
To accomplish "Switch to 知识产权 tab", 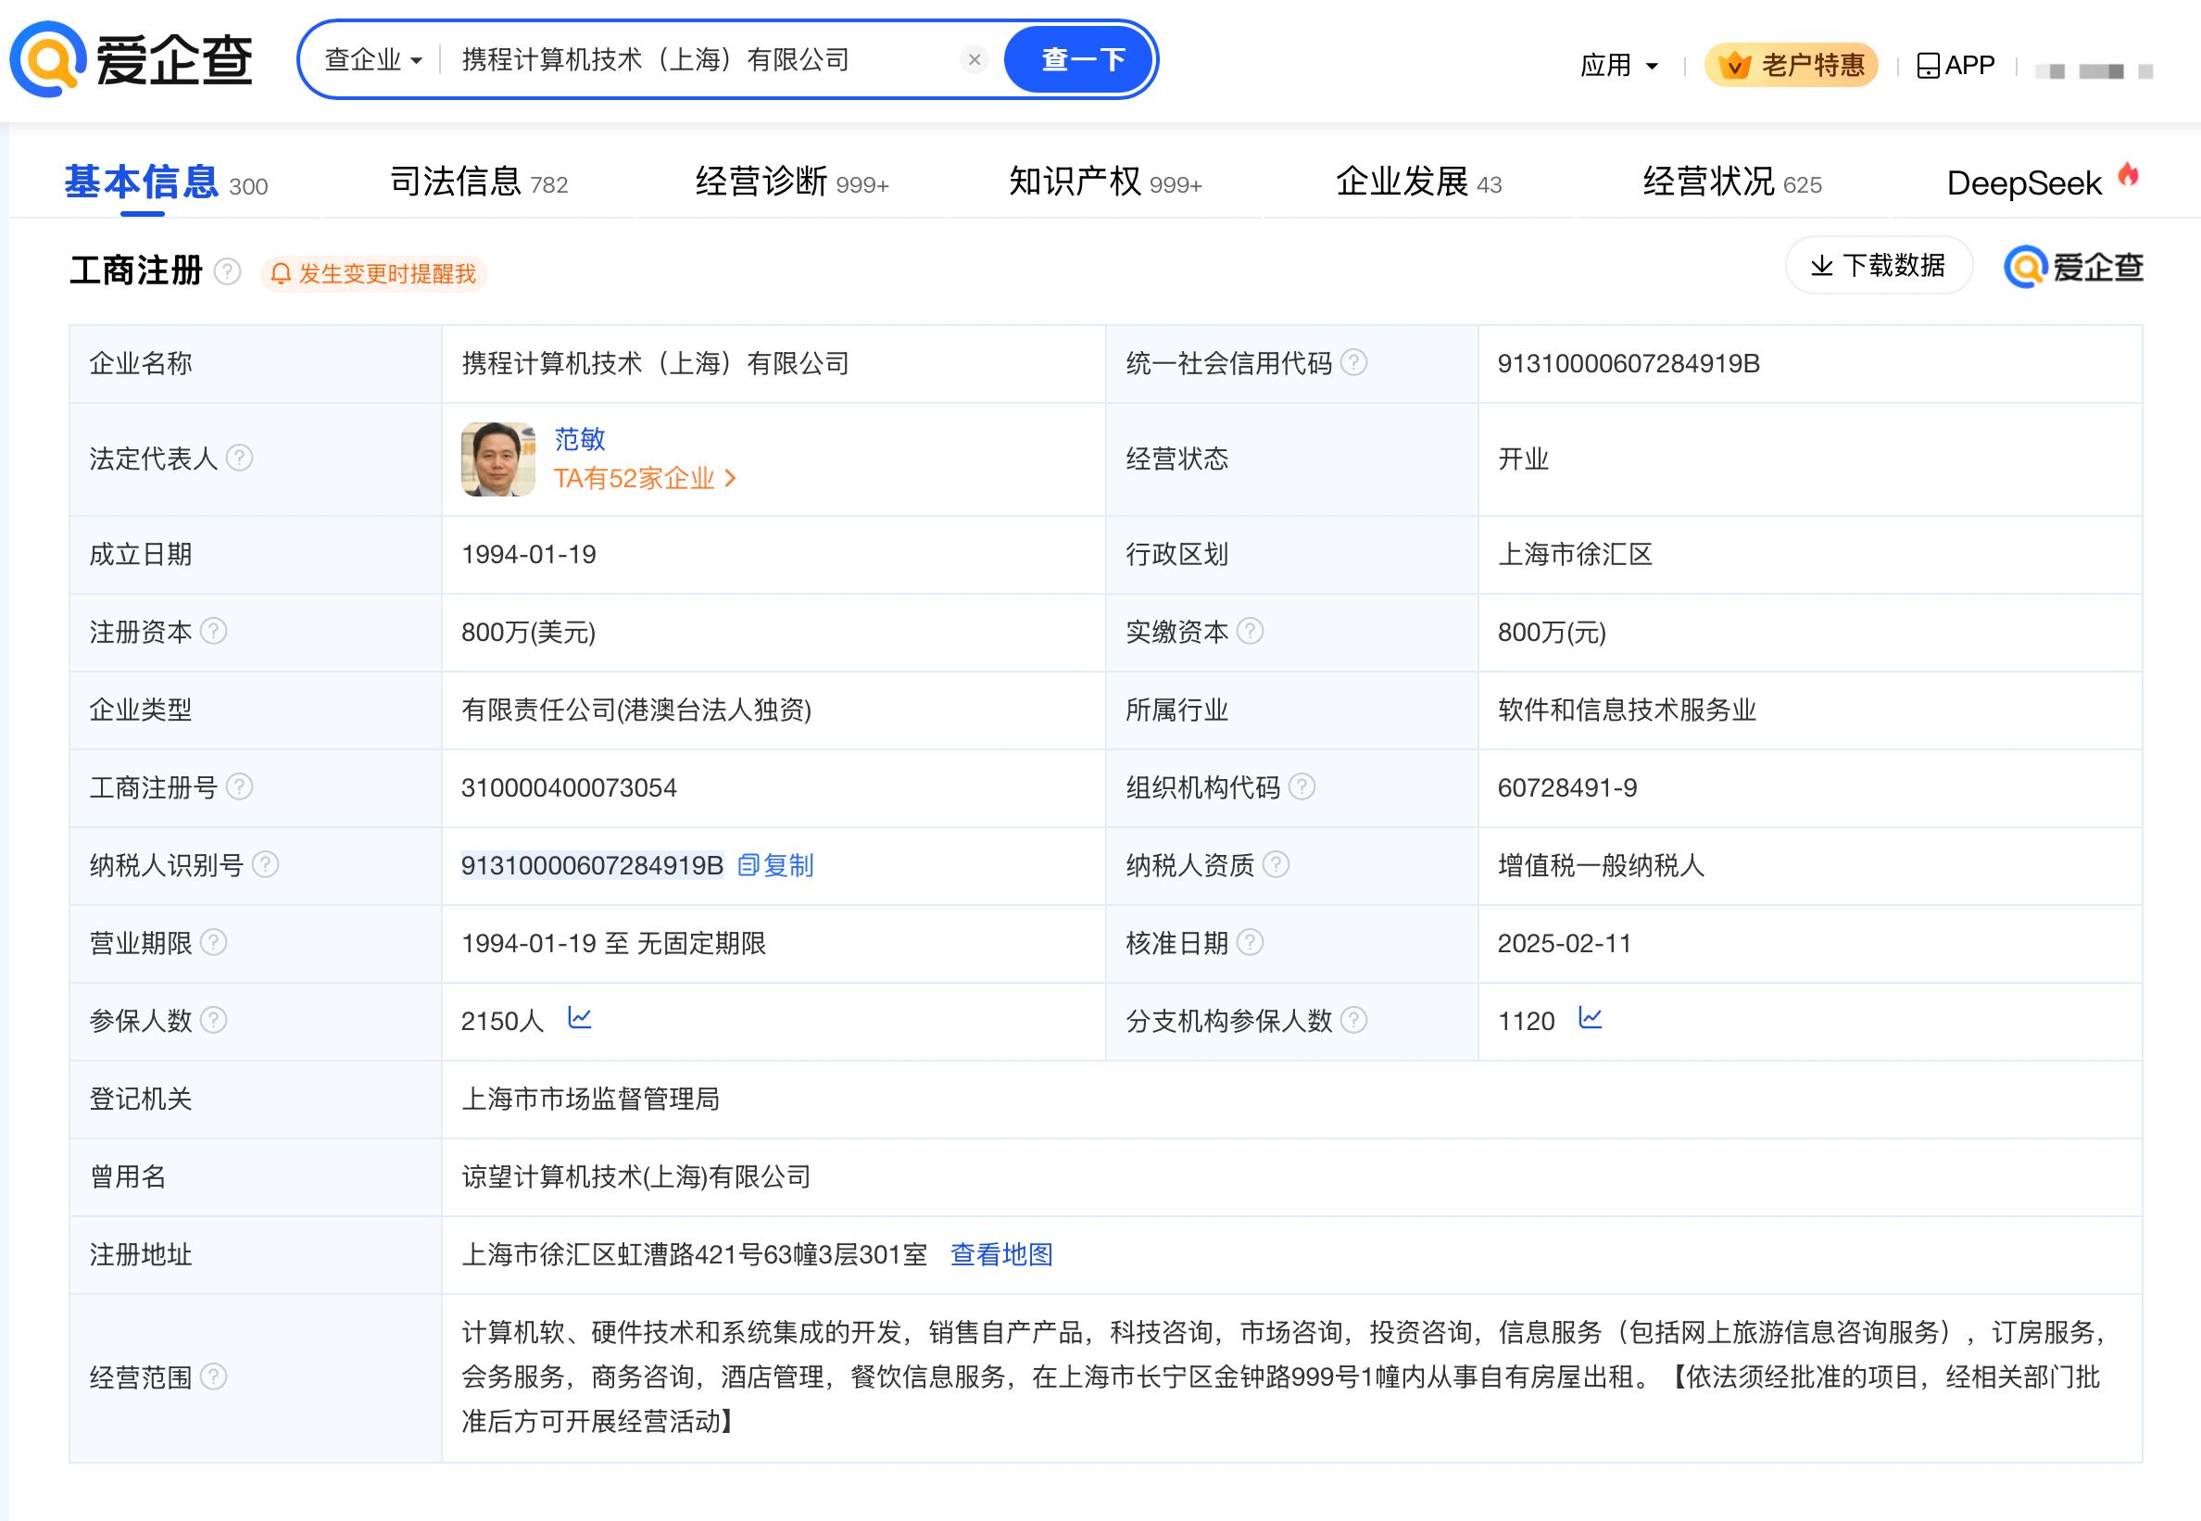I will coord(1105,181).
